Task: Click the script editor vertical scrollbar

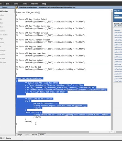Action: 112,71
